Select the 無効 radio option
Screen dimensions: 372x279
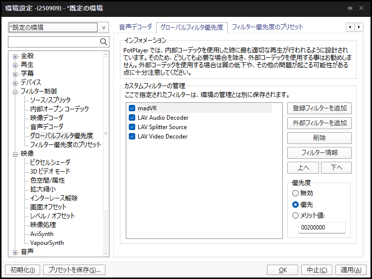pos(296,193)
